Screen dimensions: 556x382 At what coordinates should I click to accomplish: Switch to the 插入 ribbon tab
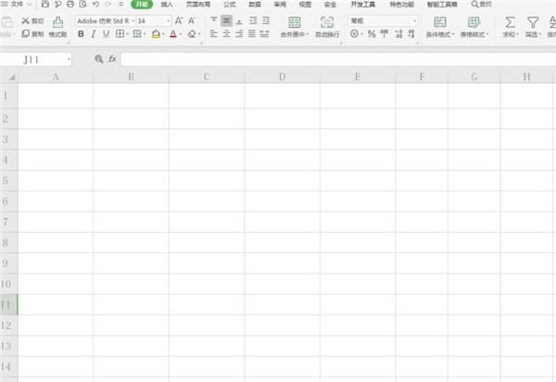pyautogui.click(x=167, y=5)
